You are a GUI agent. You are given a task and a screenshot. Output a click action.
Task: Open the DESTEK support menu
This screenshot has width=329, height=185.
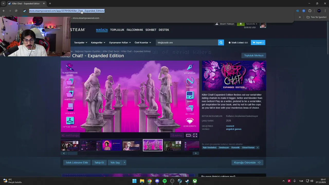point(164,30)
